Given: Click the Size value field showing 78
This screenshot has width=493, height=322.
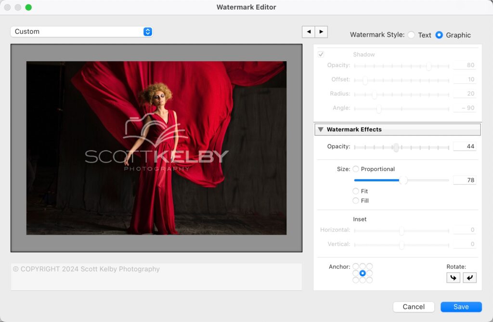Looking at the screenshot, I should click(x=465, y=180).
